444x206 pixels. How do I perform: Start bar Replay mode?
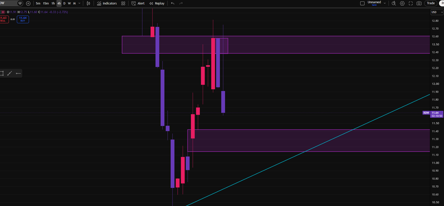click(157, 3)
